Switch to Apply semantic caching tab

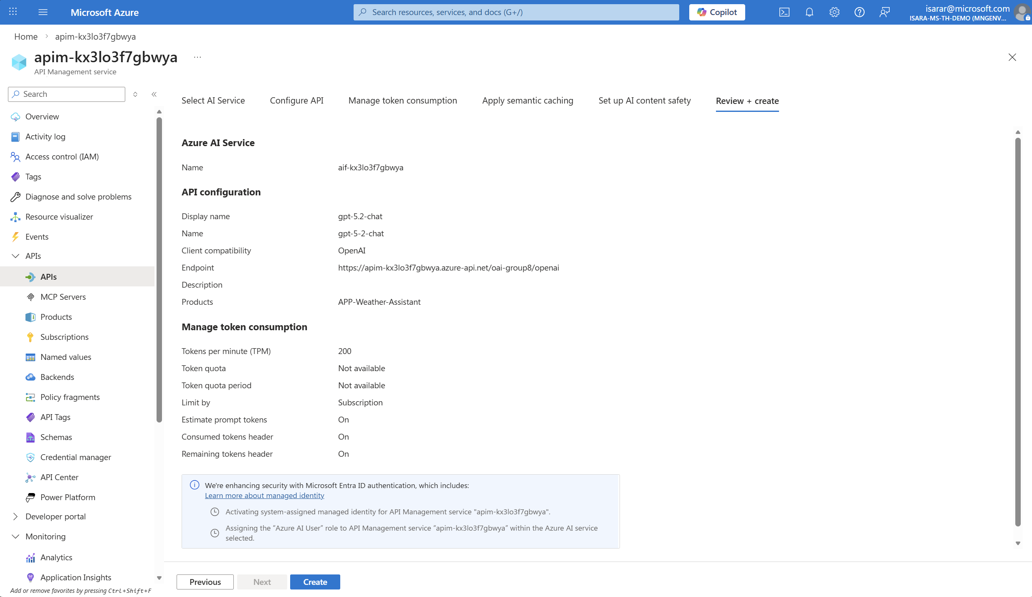point(528,101)
